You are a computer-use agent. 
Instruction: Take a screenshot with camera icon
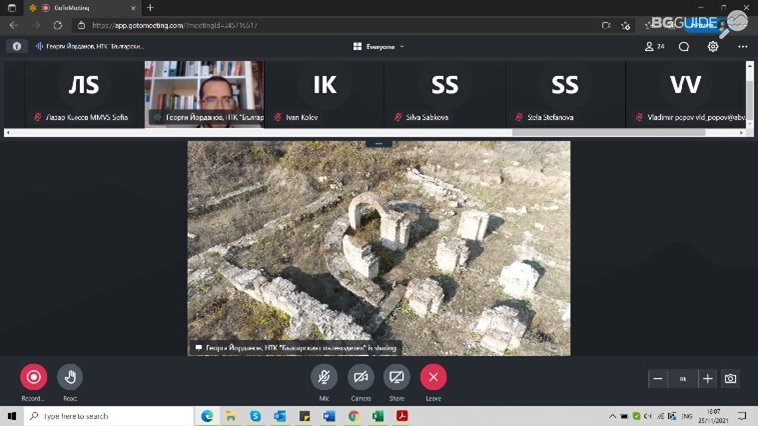click(x=731, y=379)
